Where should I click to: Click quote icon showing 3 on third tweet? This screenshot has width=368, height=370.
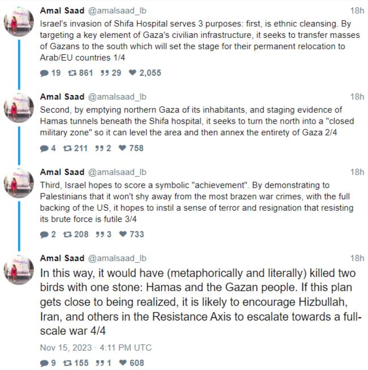(100, 235)
